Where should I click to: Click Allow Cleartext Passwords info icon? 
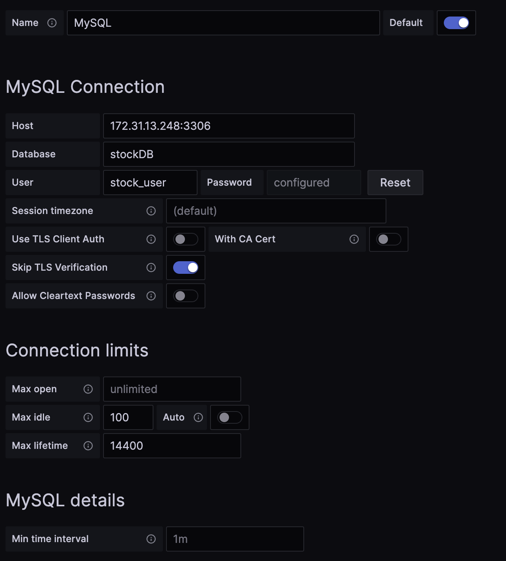coord(151,296)
